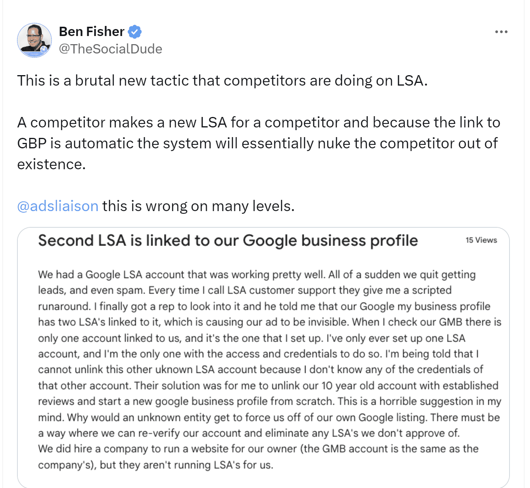This screenshot has height=488, width=530.
Task: Click the word 'existence.' in the tweet
Action: click(51, 164)
